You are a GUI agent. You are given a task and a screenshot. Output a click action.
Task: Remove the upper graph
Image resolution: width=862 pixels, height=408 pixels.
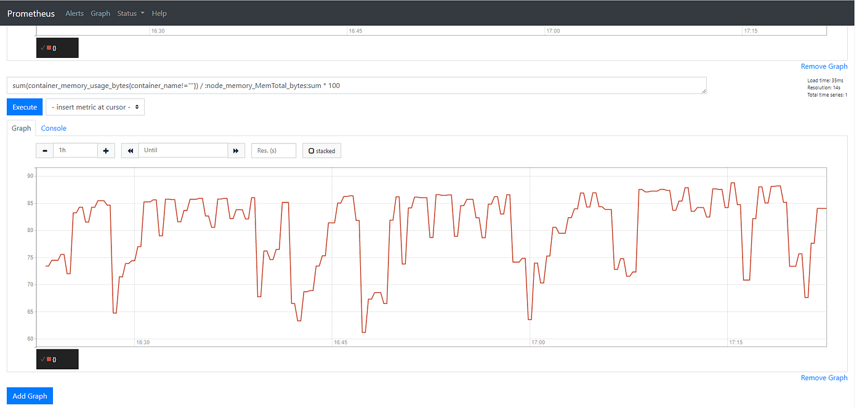(824, 66)
